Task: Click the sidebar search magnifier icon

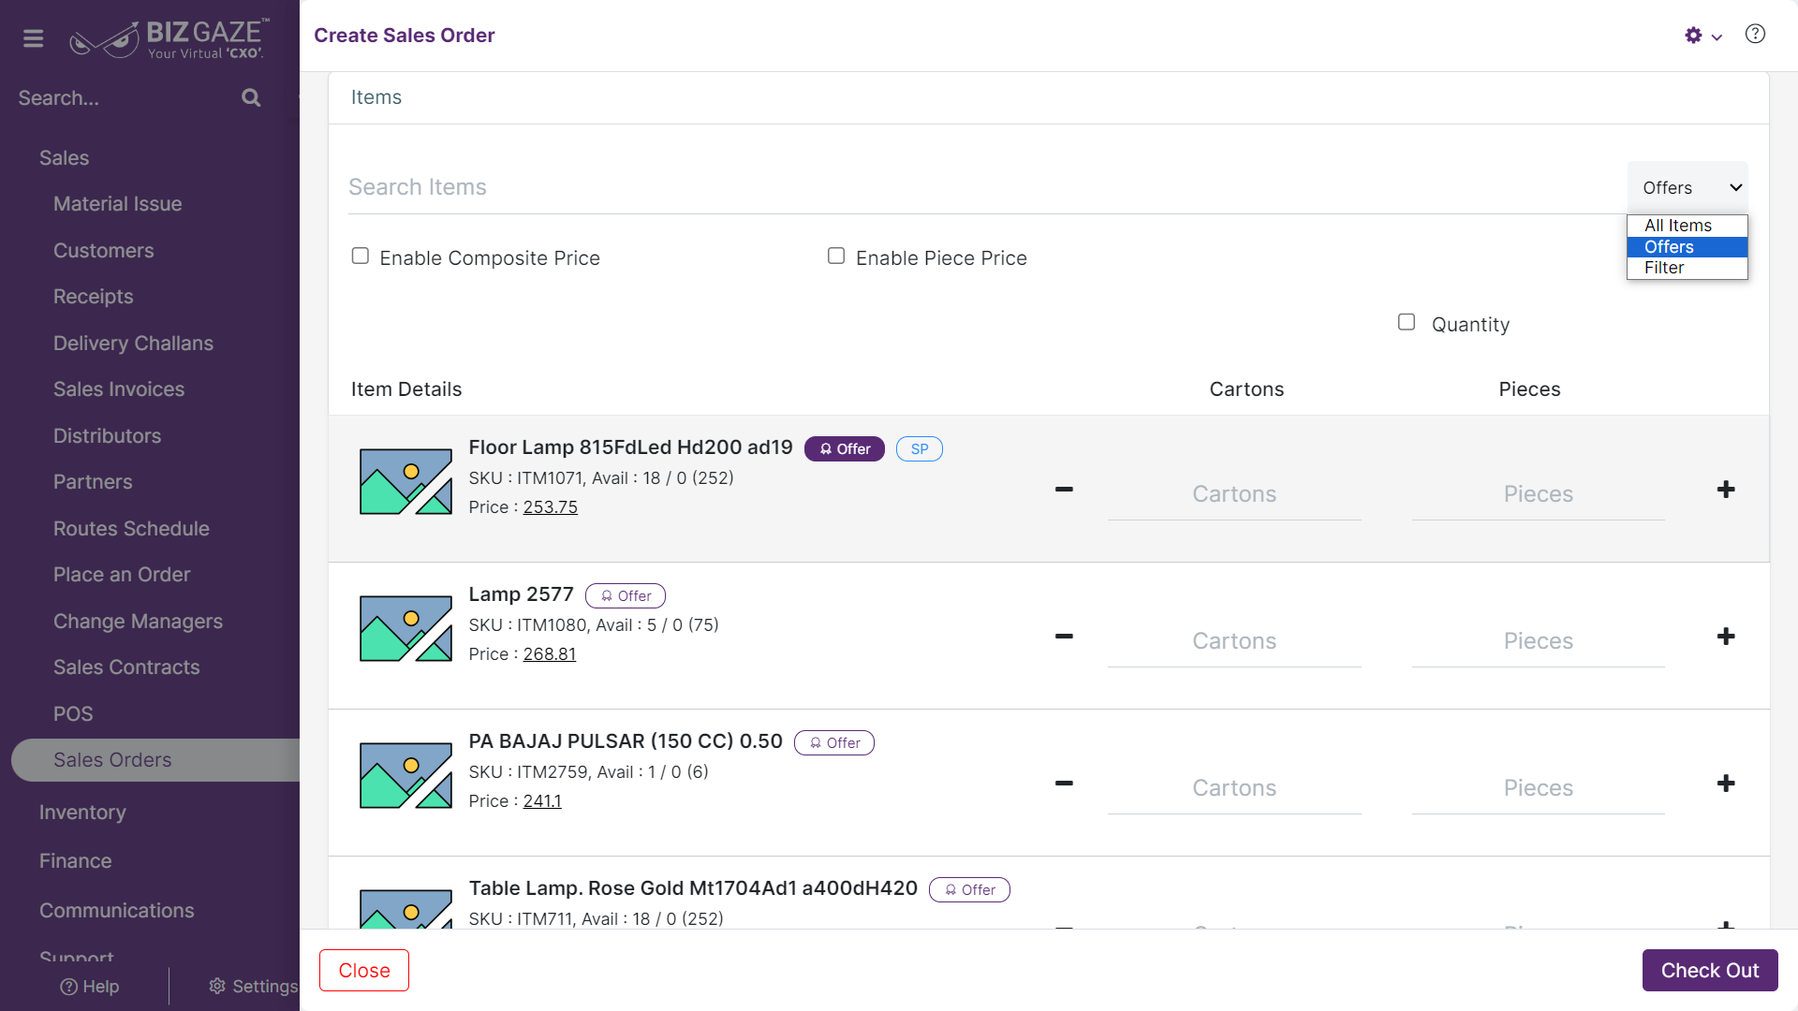Action: pos(251,97)
